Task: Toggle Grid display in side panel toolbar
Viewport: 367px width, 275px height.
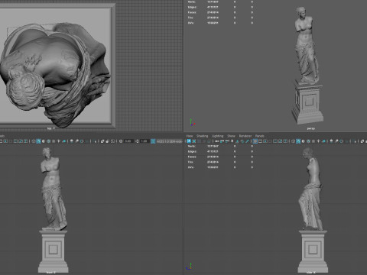Action: click(x=255, y=141)
